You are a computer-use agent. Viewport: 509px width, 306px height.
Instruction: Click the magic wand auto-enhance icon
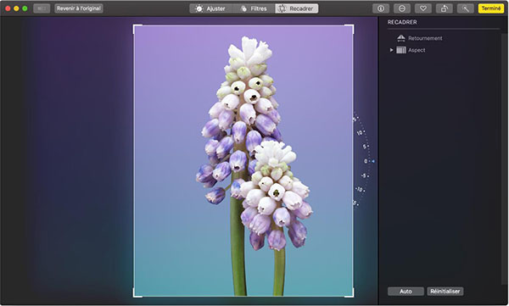pyautogui.click(x=465, y=8)
